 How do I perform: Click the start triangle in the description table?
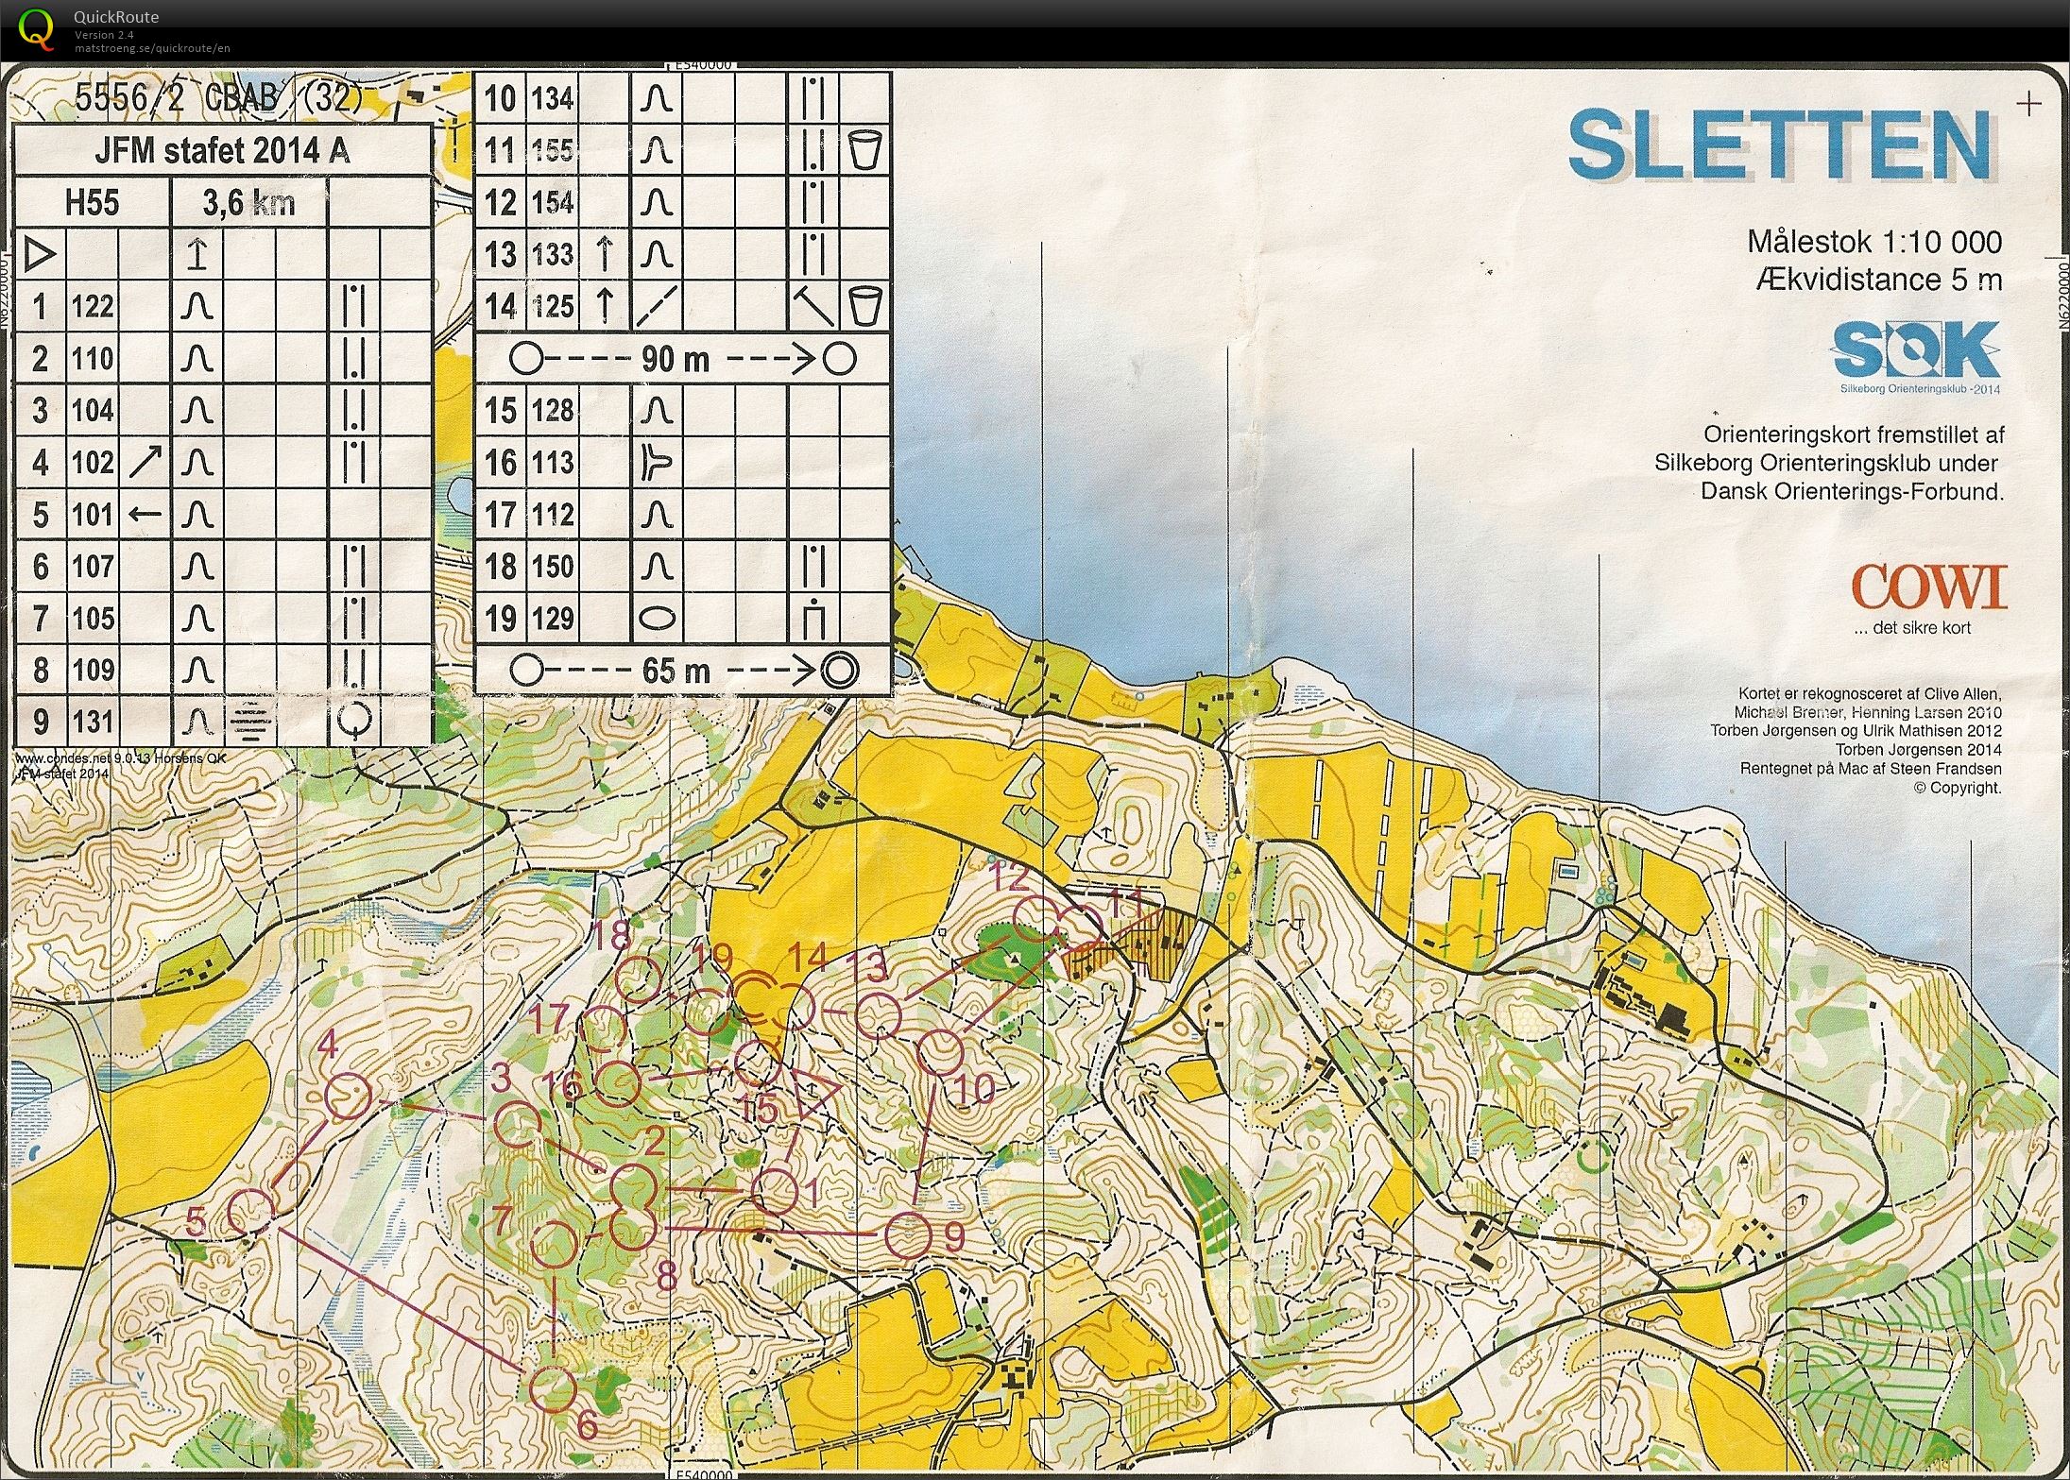click(x=40, y=255)
